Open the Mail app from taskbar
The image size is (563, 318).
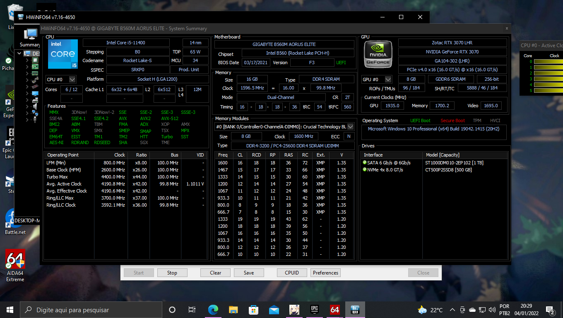[x=274, y=310]
